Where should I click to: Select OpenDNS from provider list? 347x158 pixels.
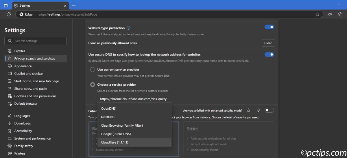[134, 108]
